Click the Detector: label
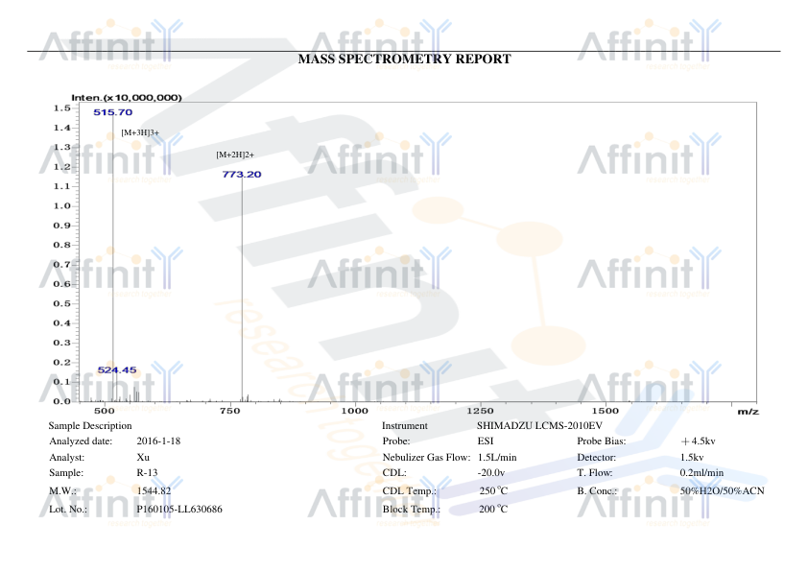808x572 pixels. click(597, 458)
